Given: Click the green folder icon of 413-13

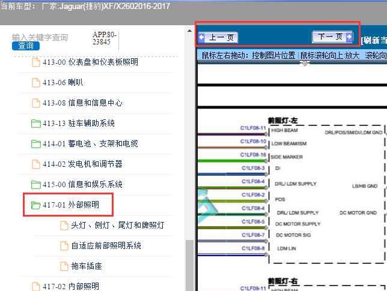Looking at the screenshot, I should [36, 124].
